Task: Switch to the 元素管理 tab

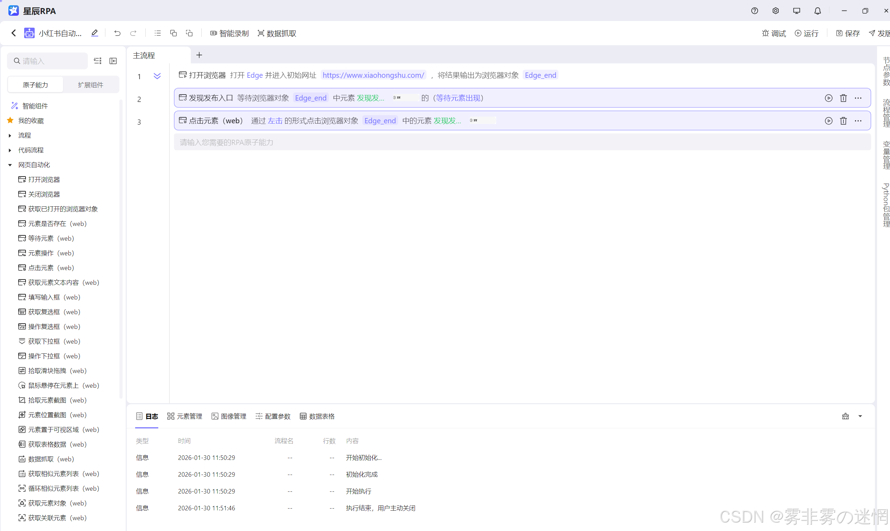Action: [185, 416]
